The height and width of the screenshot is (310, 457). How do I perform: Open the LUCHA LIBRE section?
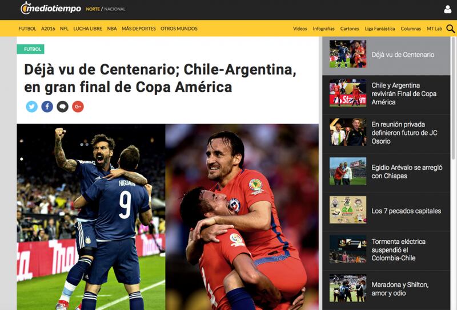click(x=88, y=28)
